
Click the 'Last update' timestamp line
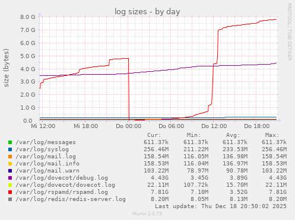[x=221, y=206]
